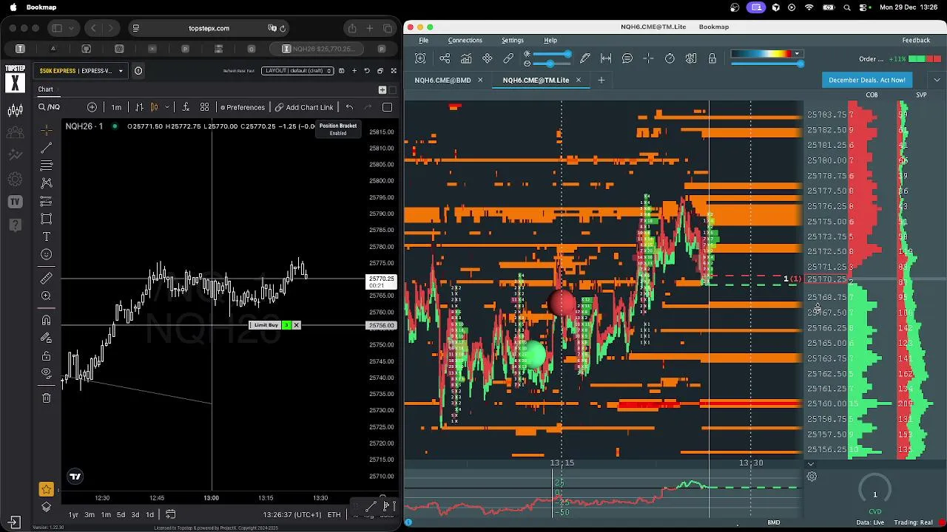Open the gear settings beside CVD subchart
The width and height of the screenshot is (947, 532).
pos(812,477)
